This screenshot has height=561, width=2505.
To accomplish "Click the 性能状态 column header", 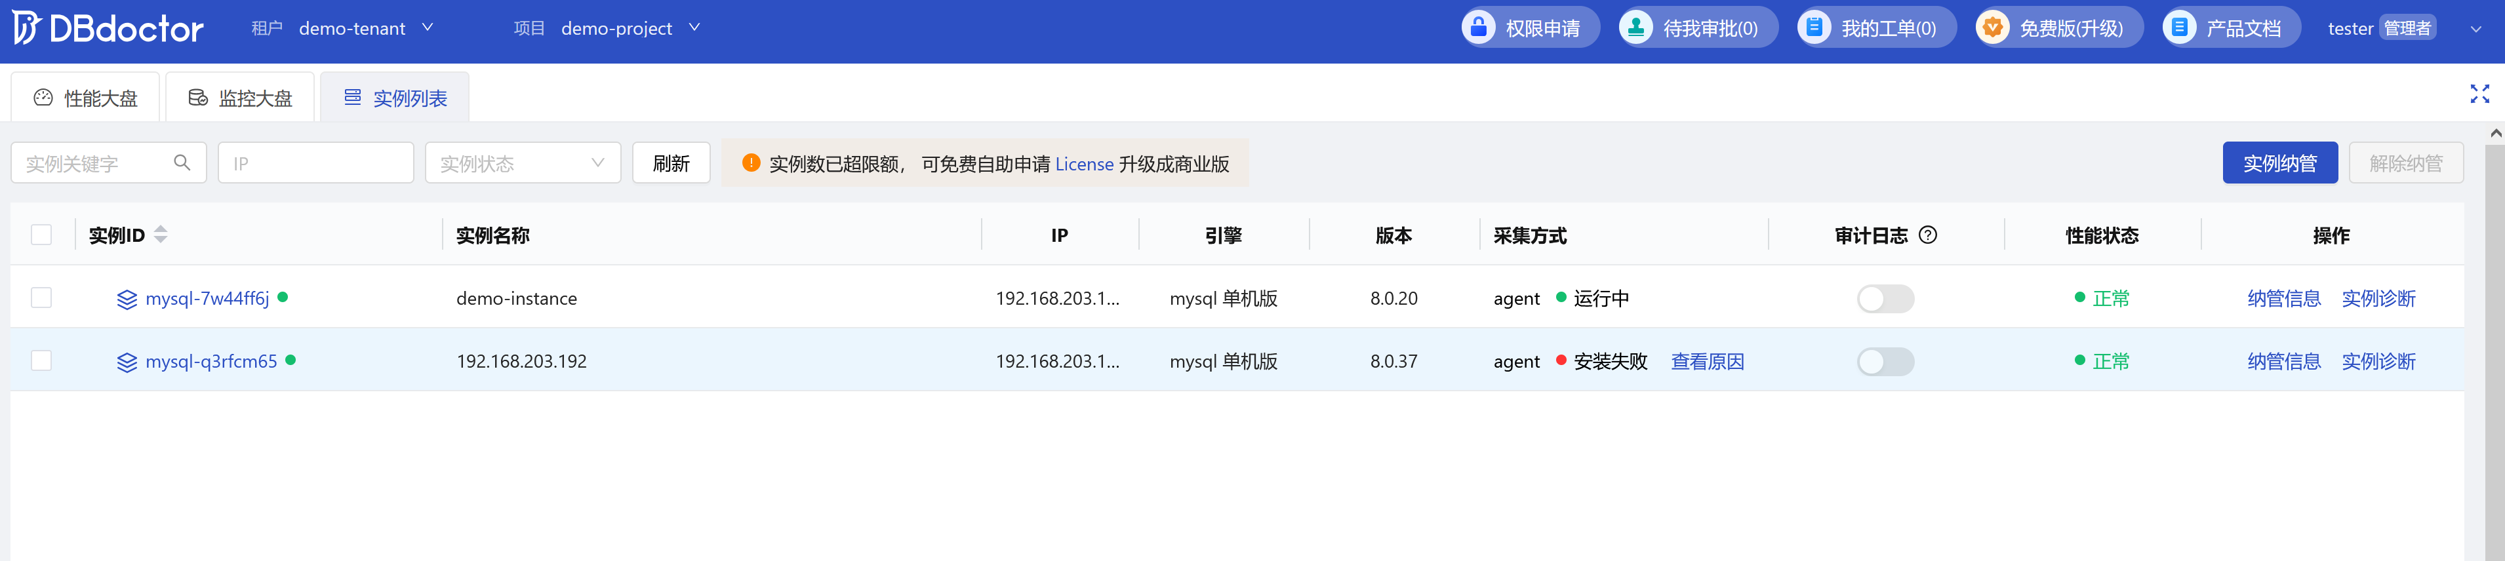I will point(2102,235).
